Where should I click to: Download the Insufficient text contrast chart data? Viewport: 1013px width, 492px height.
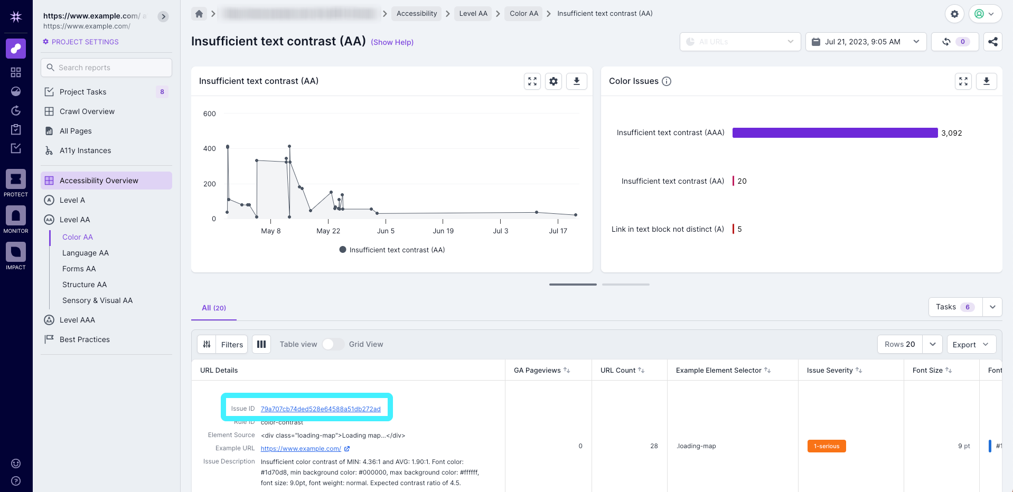pyautogui.click(x=576, y=81)
